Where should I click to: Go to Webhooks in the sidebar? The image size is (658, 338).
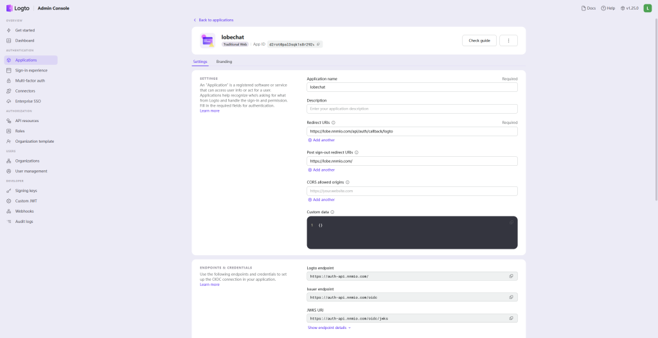tap(24, 211)
